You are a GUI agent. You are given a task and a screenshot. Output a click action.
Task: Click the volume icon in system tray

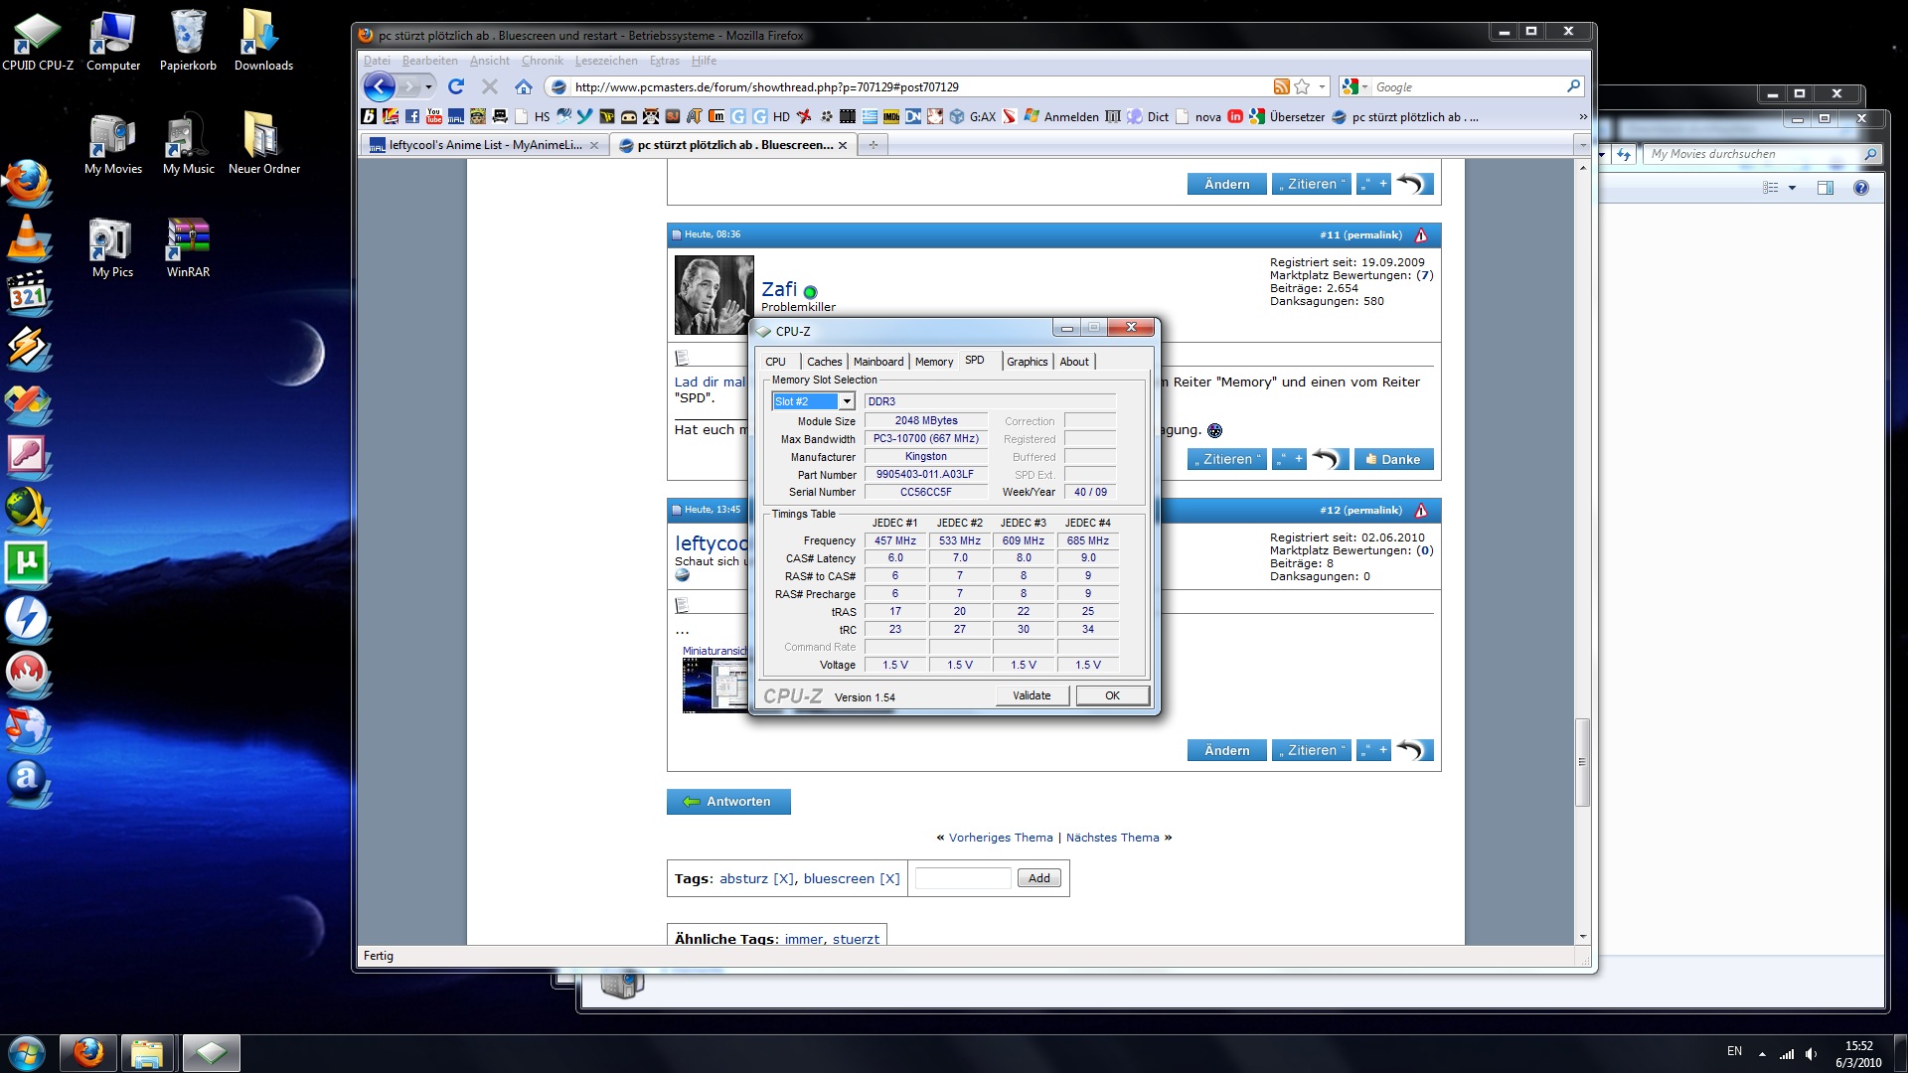click(1811, 1053)
